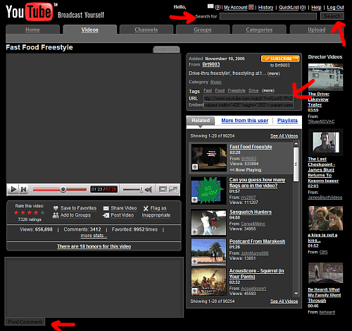Open uploader Brt9003 profile link
Screen dimensions: 352x331
click(211, 64)
